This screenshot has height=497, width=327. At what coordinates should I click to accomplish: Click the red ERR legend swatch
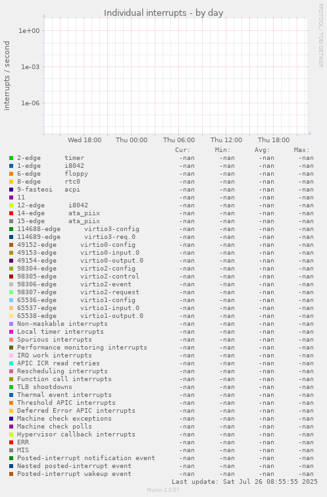pyautogui.click(x=11, y=442)
